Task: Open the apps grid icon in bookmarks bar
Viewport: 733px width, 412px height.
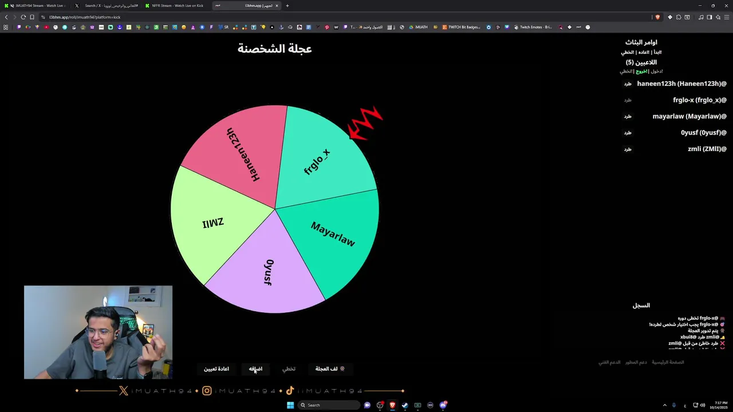Action: coord(6,27)
